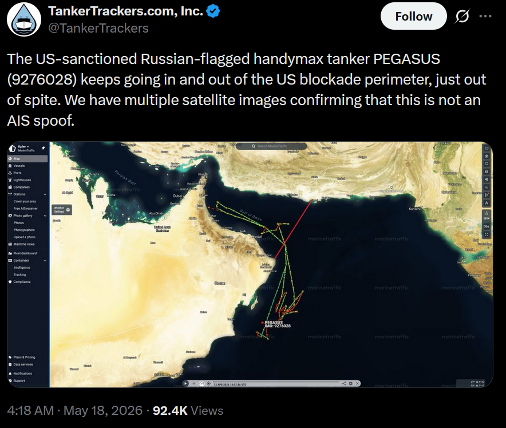Open Weather Settings gear on the map
506x428 pixels.
(x=68, y=210)
